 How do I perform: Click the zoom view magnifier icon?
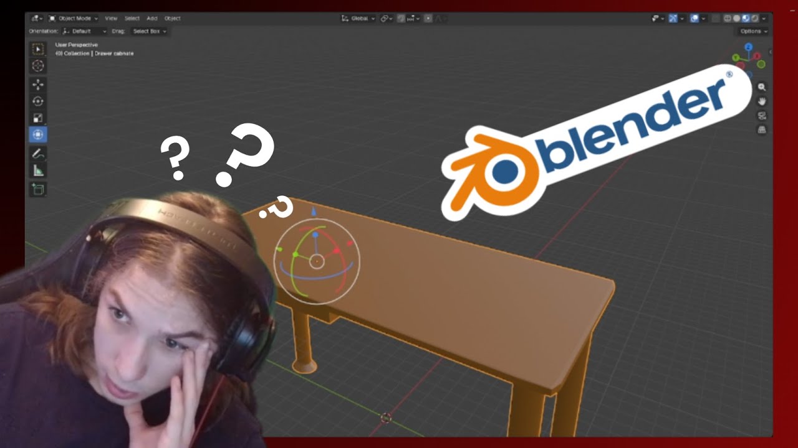[761, 87]
